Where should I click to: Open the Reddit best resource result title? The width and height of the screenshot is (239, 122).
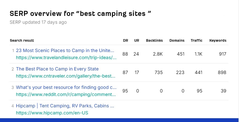(66, 87)
